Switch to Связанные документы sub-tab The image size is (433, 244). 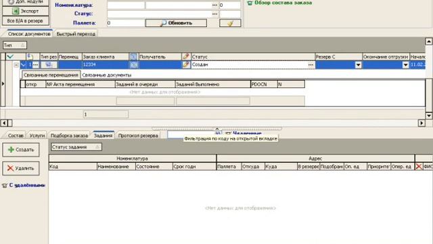[x=107, y=75]
